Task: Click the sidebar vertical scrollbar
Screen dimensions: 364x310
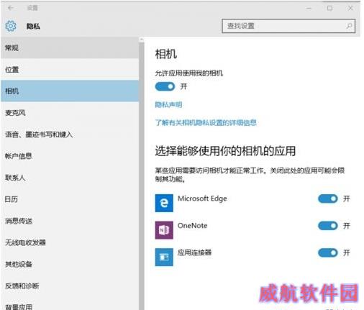Action: 142,173
